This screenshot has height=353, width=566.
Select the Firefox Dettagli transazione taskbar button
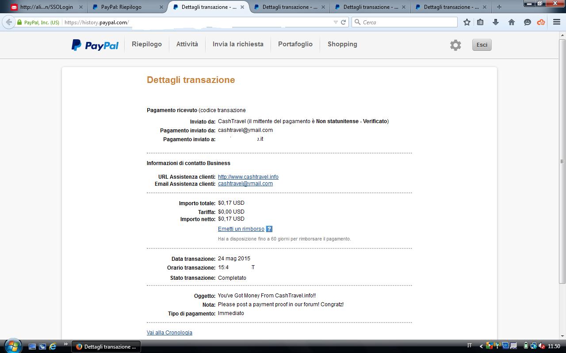(106, 346)
